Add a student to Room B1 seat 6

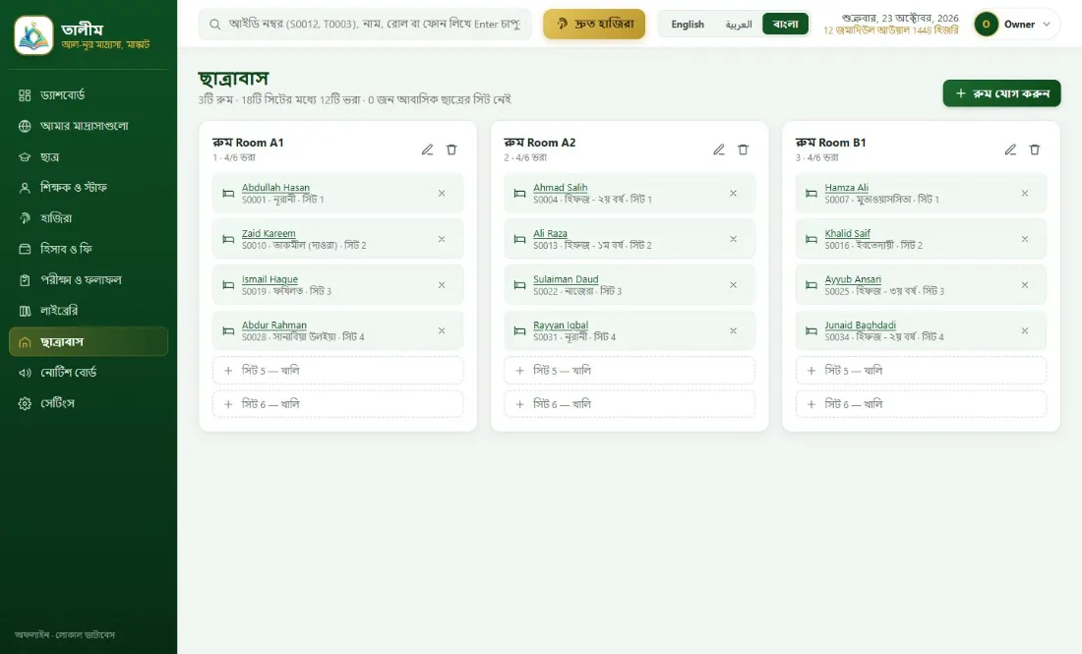(x=922, y=404)
